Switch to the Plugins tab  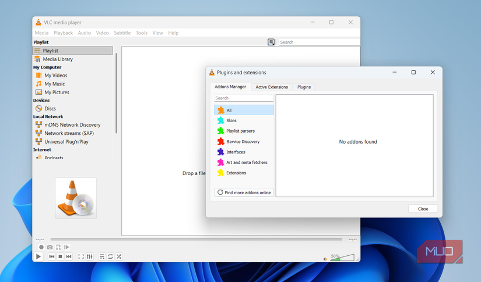[x=304, y=87]
